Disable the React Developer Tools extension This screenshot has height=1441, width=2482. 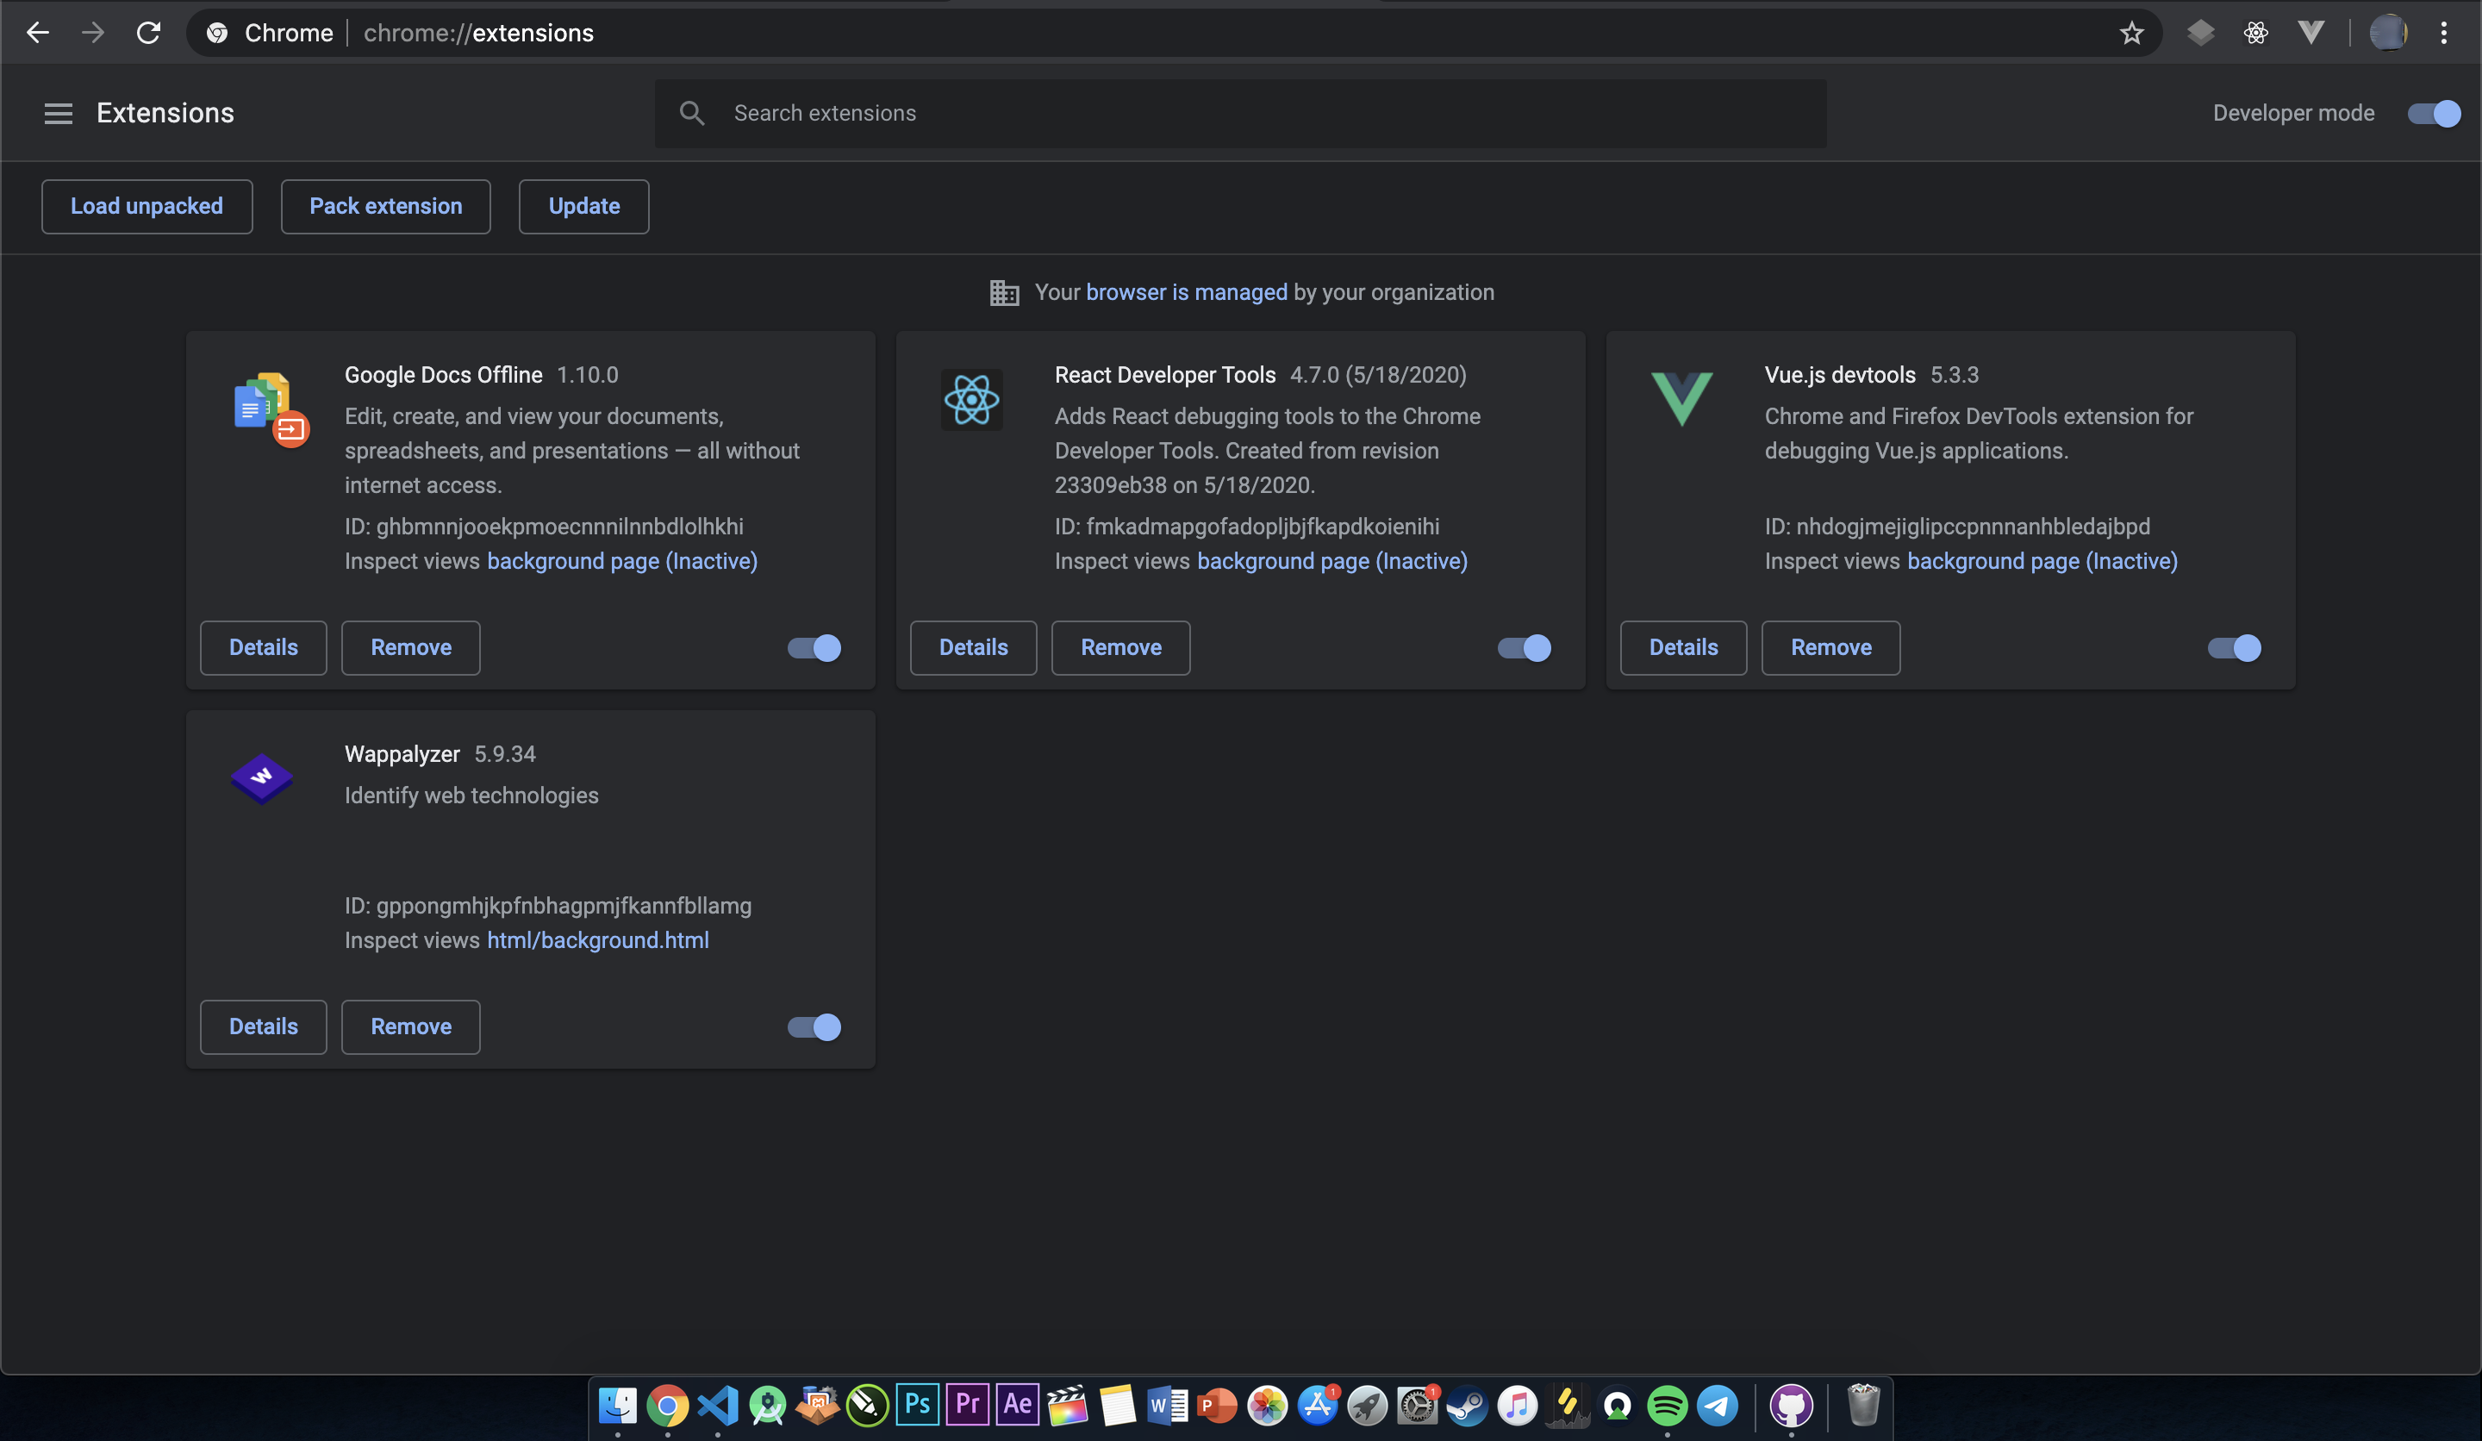click(x=1524, y=647)
